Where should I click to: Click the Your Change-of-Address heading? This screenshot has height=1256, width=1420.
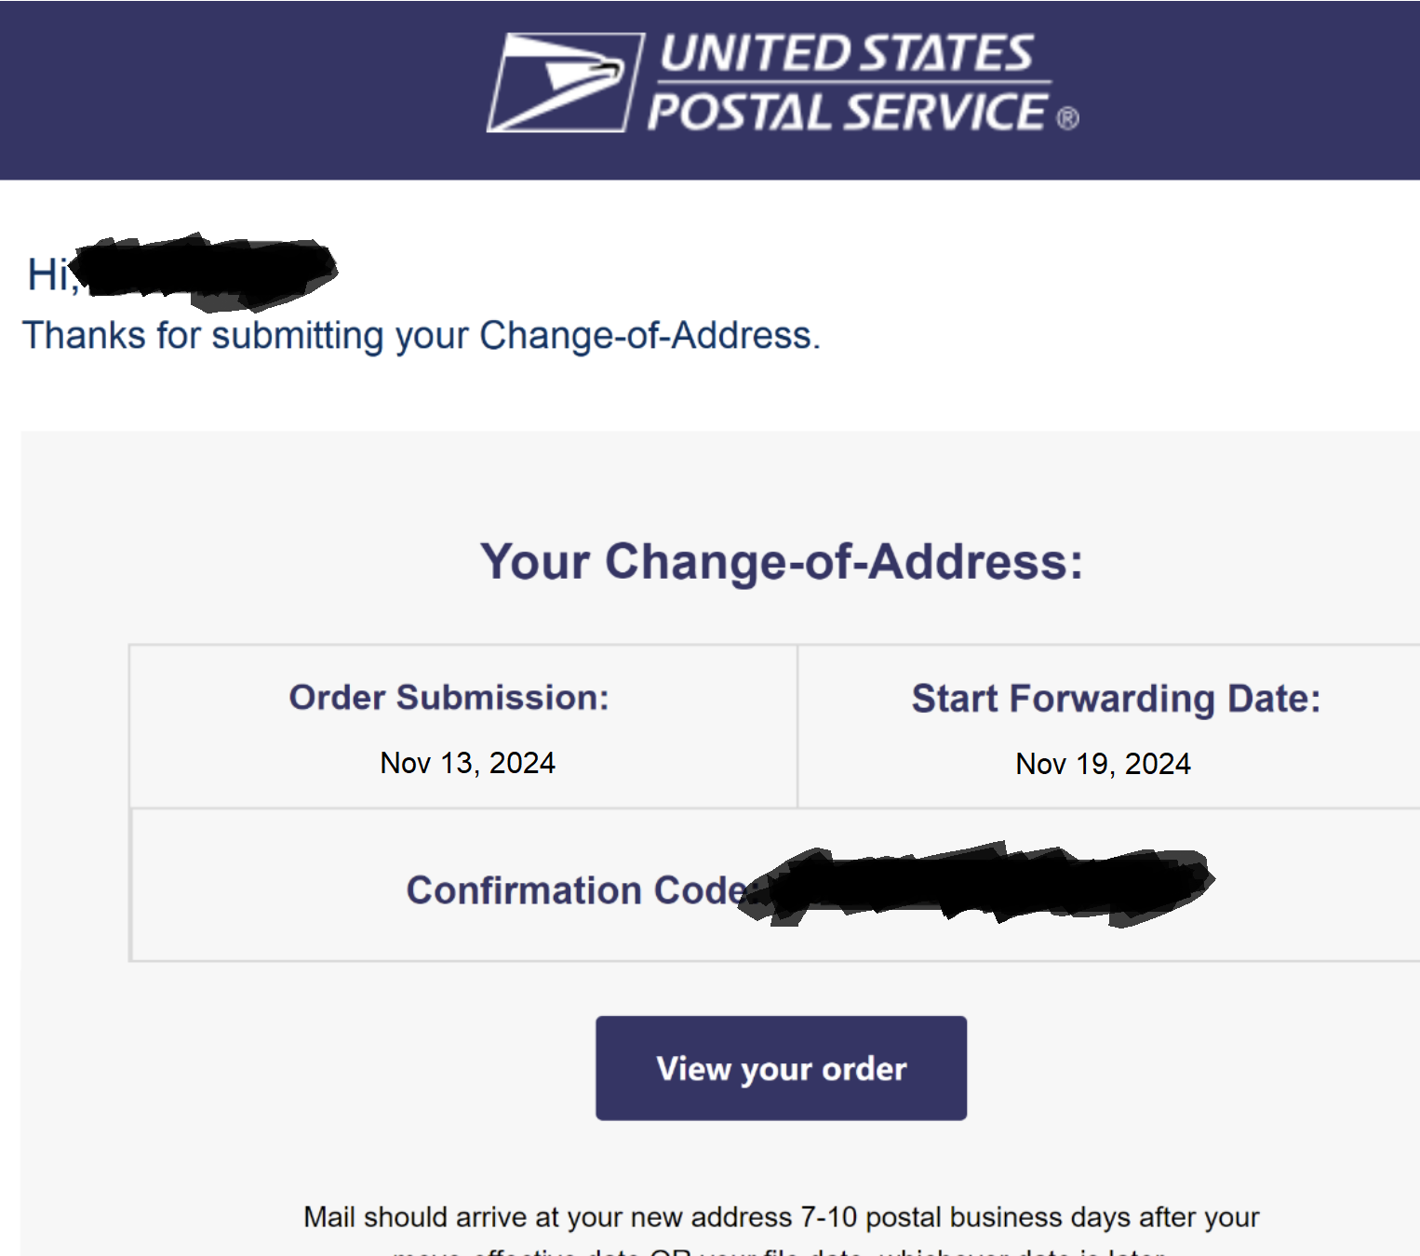pos(782,561)
